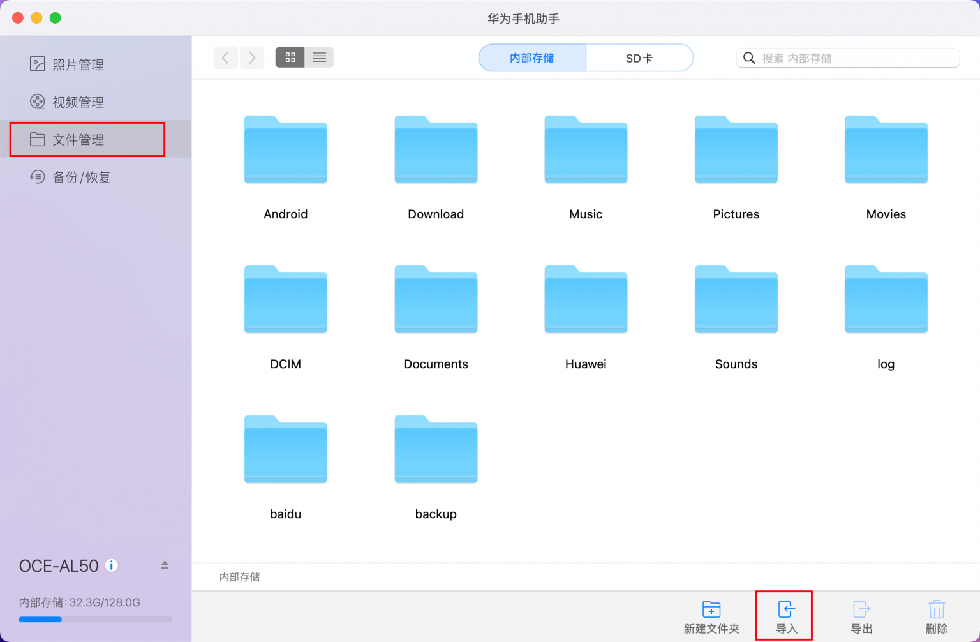
Task: Switch to grid view mode
Action: coord(290,57)
